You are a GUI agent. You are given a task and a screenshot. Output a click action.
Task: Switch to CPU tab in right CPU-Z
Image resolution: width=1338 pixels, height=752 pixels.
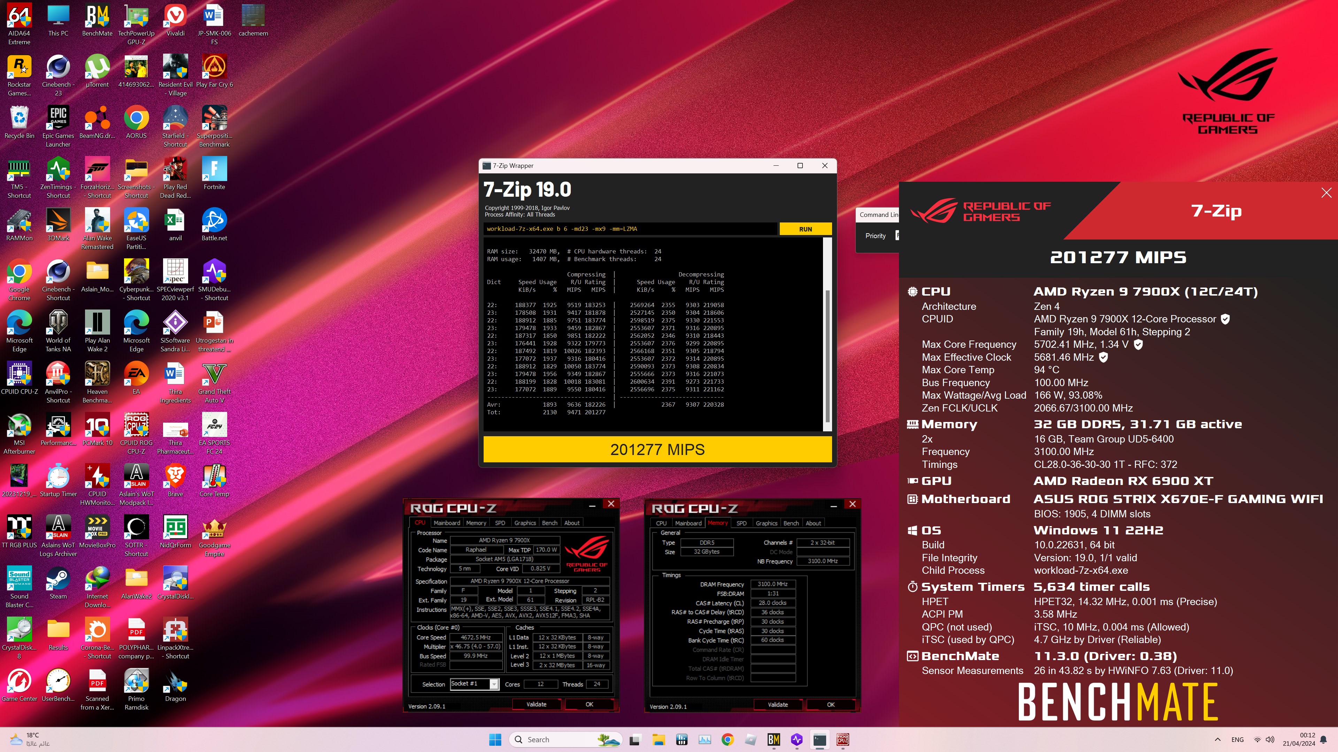pos(661,523)
